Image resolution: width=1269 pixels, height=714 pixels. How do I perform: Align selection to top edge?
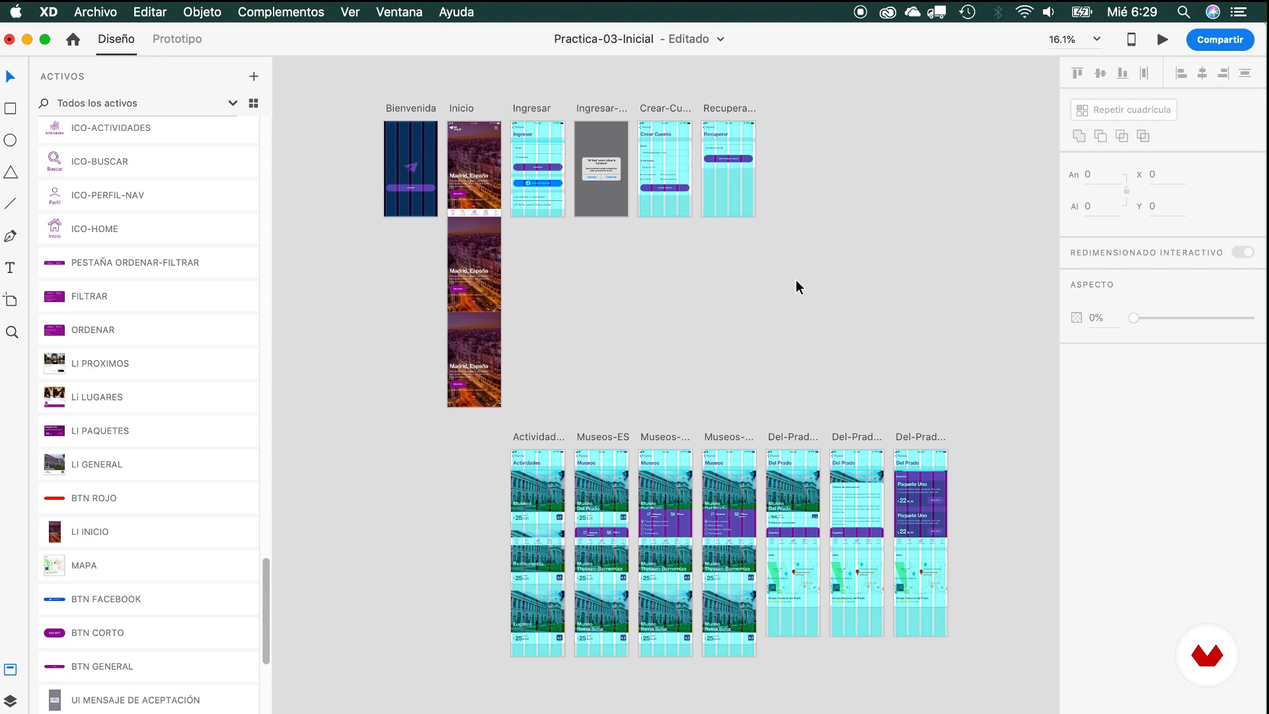tap(1078, 73)
